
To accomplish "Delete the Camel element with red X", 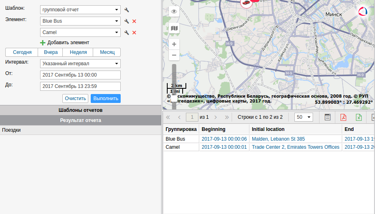I will pos(134,32).
